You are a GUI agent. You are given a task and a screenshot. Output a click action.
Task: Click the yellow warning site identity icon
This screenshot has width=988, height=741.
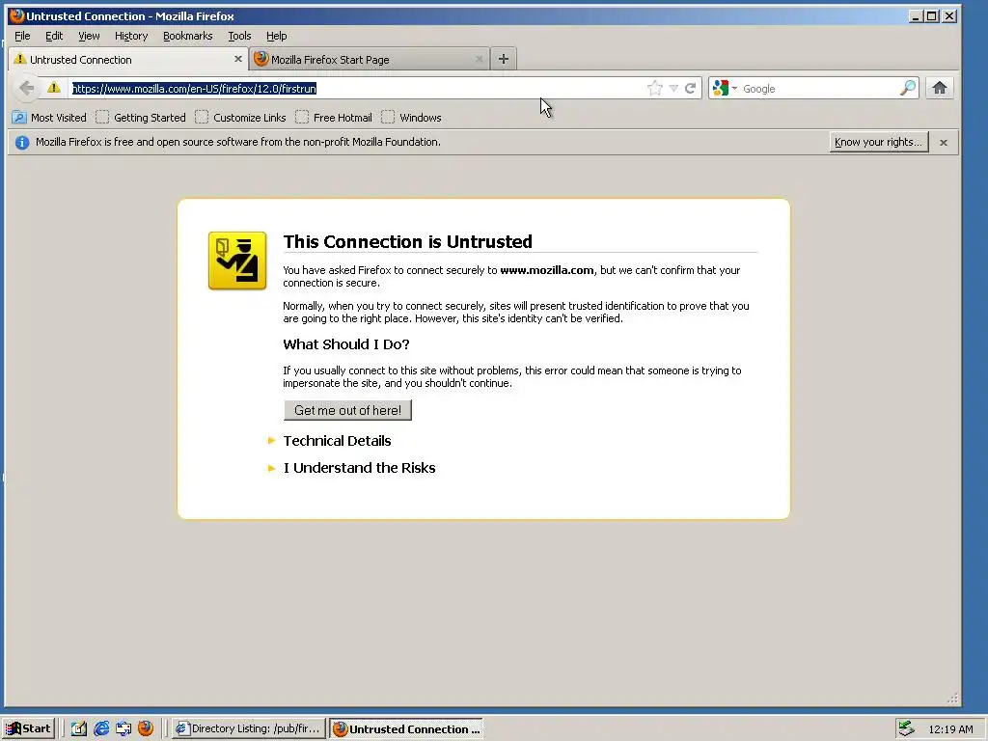54,88
